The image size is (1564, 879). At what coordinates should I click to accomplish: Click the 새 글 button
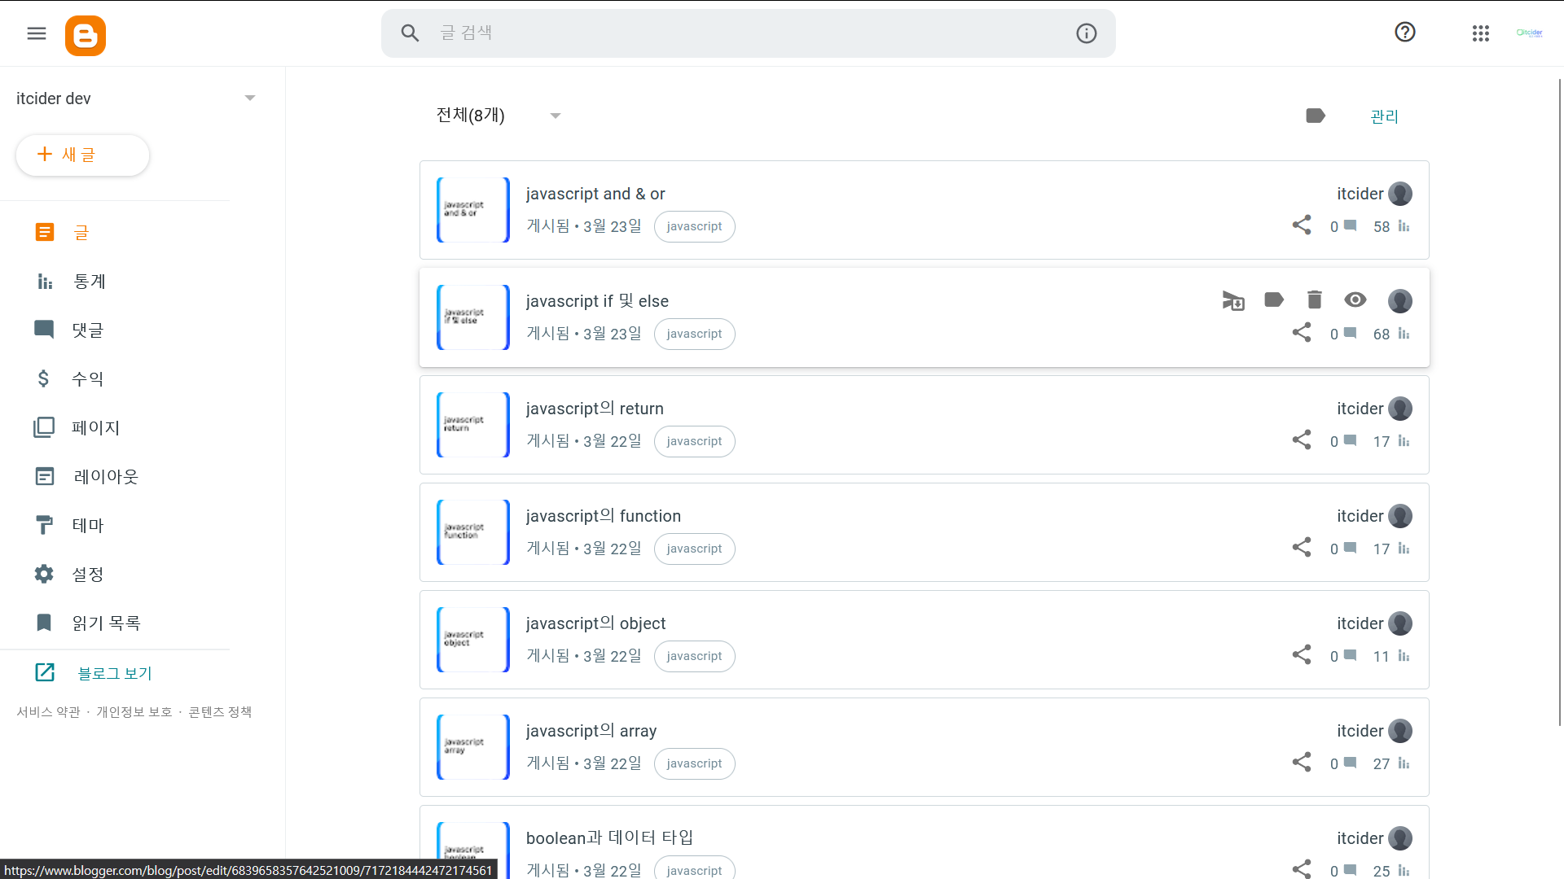pyautogui.click(x=82, y=155)
